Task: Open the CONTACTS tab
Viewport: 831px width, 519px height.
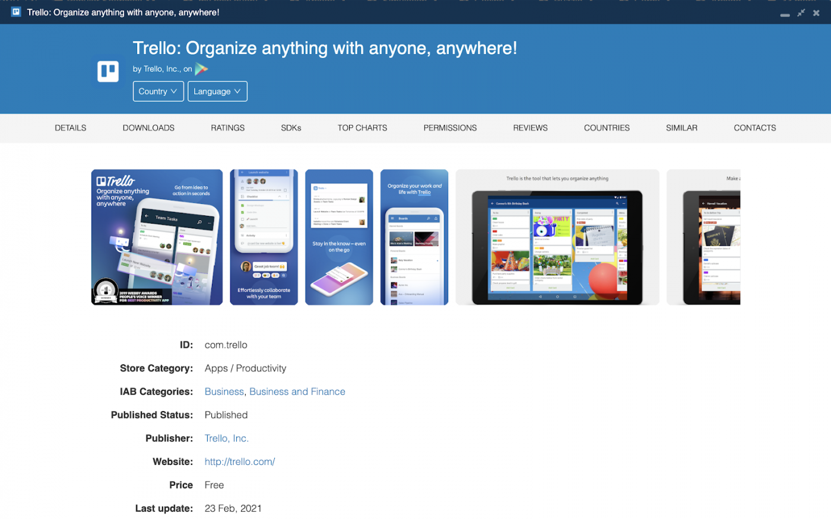Action: click(x=754, y=128)
